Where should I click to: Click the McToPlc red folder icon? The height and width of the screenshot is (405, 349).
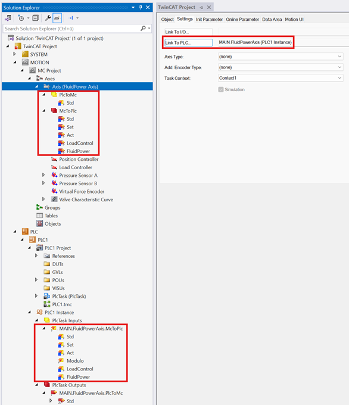coord(54,111)
